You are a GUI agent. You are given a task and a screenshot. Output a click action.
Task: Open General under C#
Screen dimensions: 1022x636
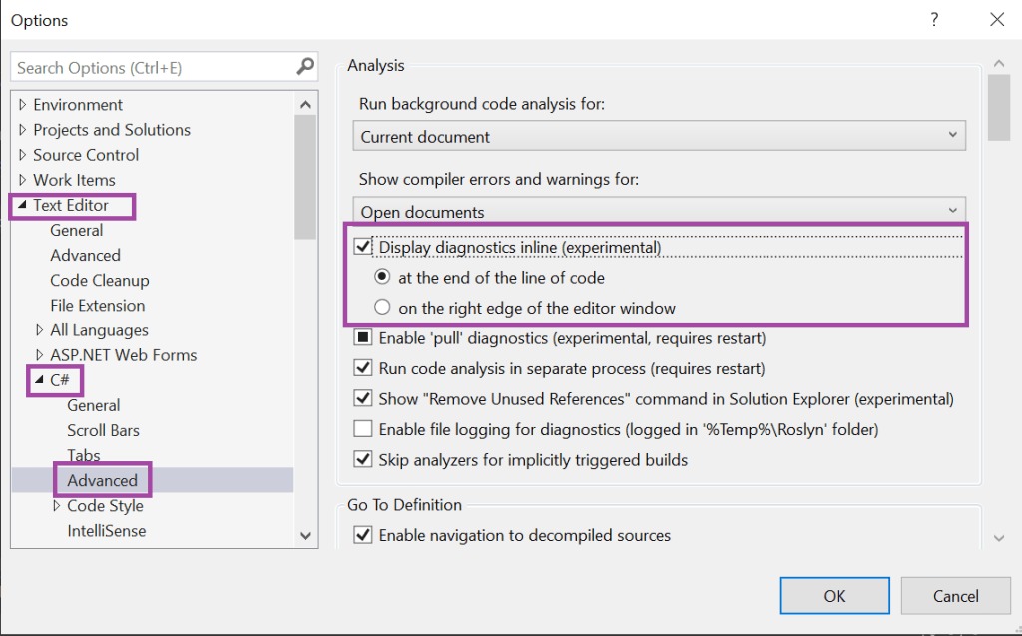coord(93,405)
